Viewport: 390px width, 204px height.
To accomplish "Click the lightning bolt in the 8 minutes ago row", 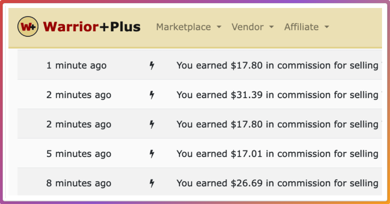I will 152,183.
